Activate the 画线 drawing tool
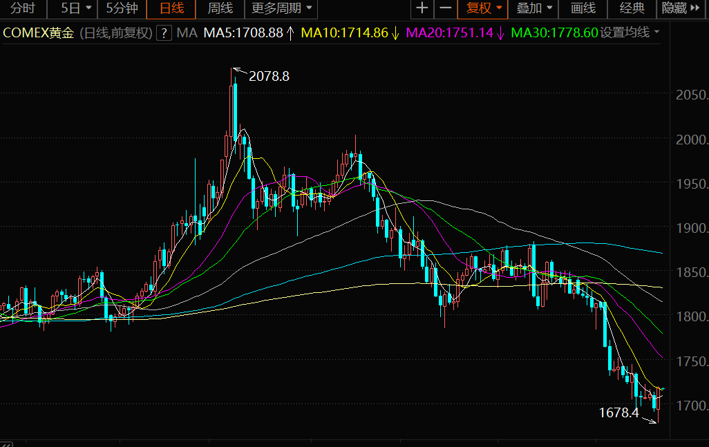Screen dimensions: 709x447 tap(583, 9)
